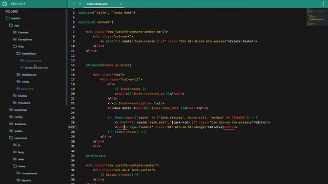Click 'Tasks Home' string on line 3

122,13
